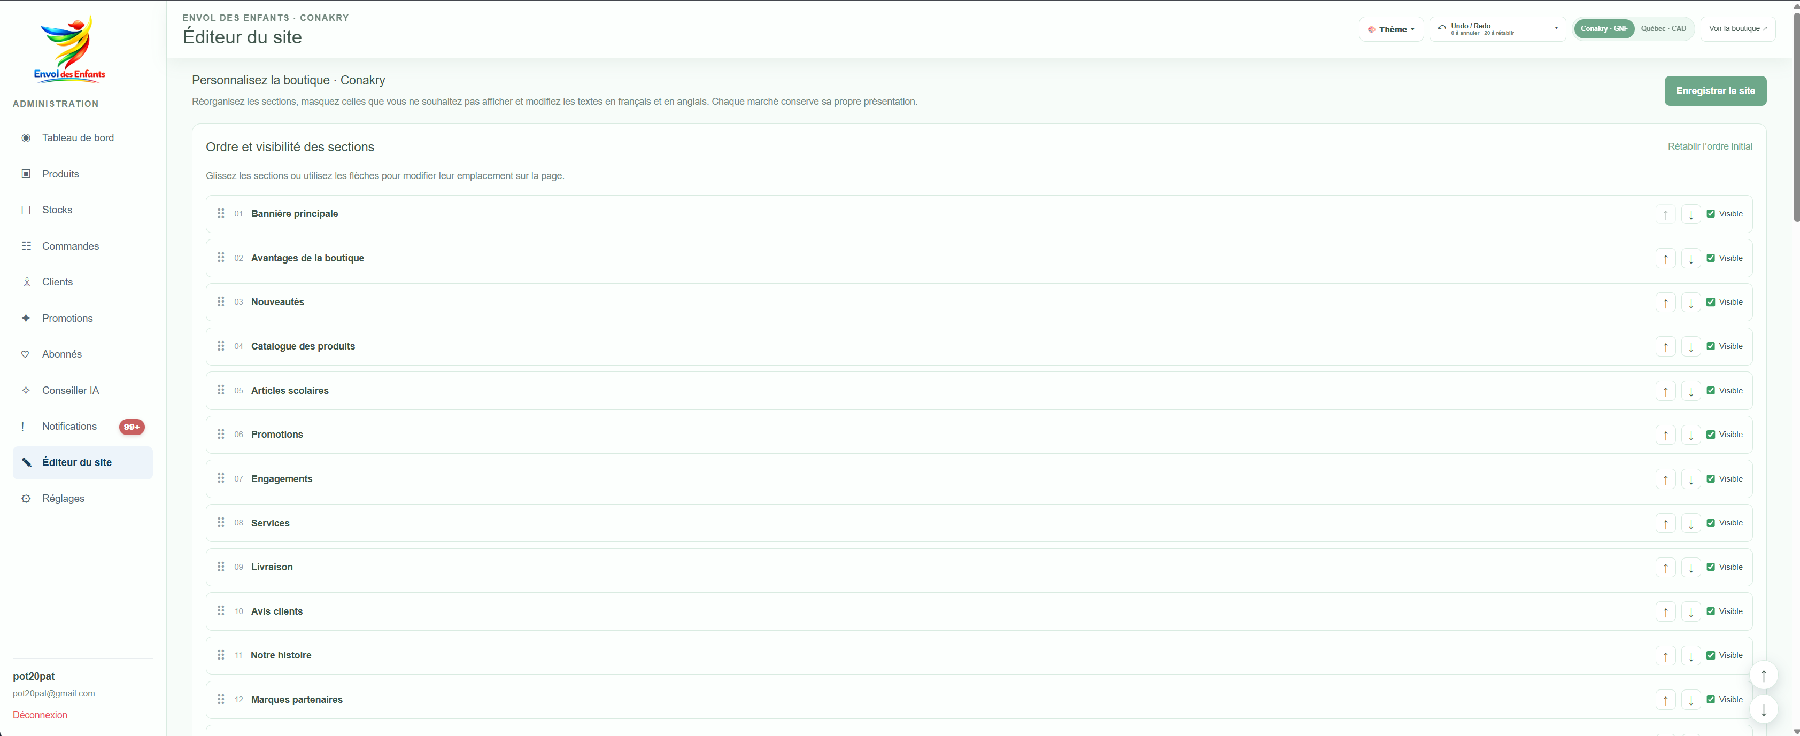Grab the drag handle of Livraison
The width and height of the screenshot is (1800, 736).
click(221, 567)
